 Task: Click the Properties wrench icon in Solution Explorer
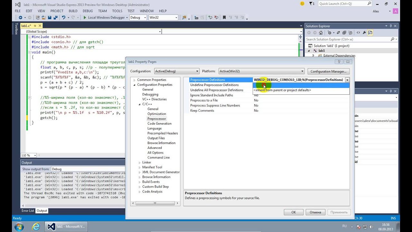364,33
